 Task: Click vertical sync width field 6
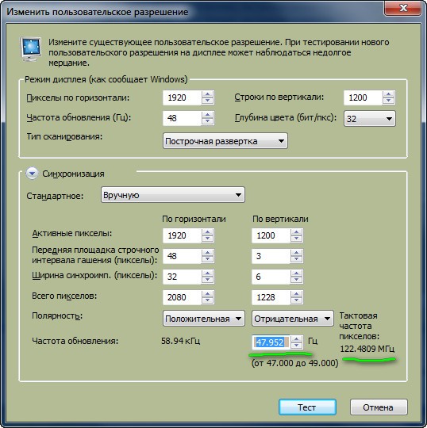[271, 277]
